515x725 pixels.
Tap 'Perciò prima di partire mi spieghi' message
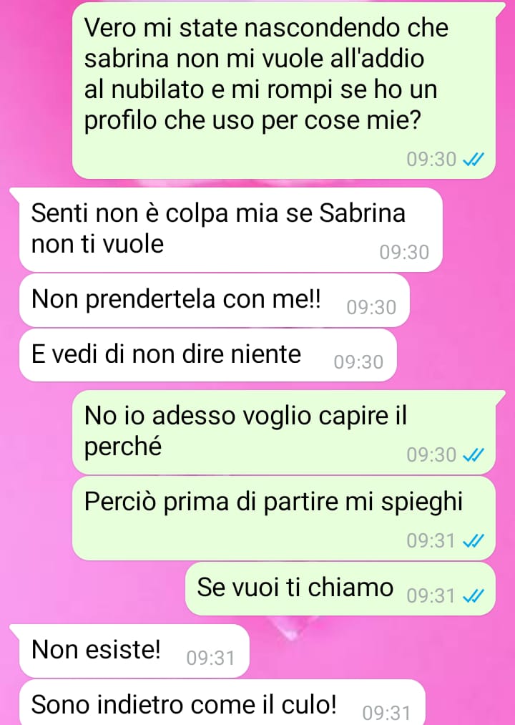(284, 518)
